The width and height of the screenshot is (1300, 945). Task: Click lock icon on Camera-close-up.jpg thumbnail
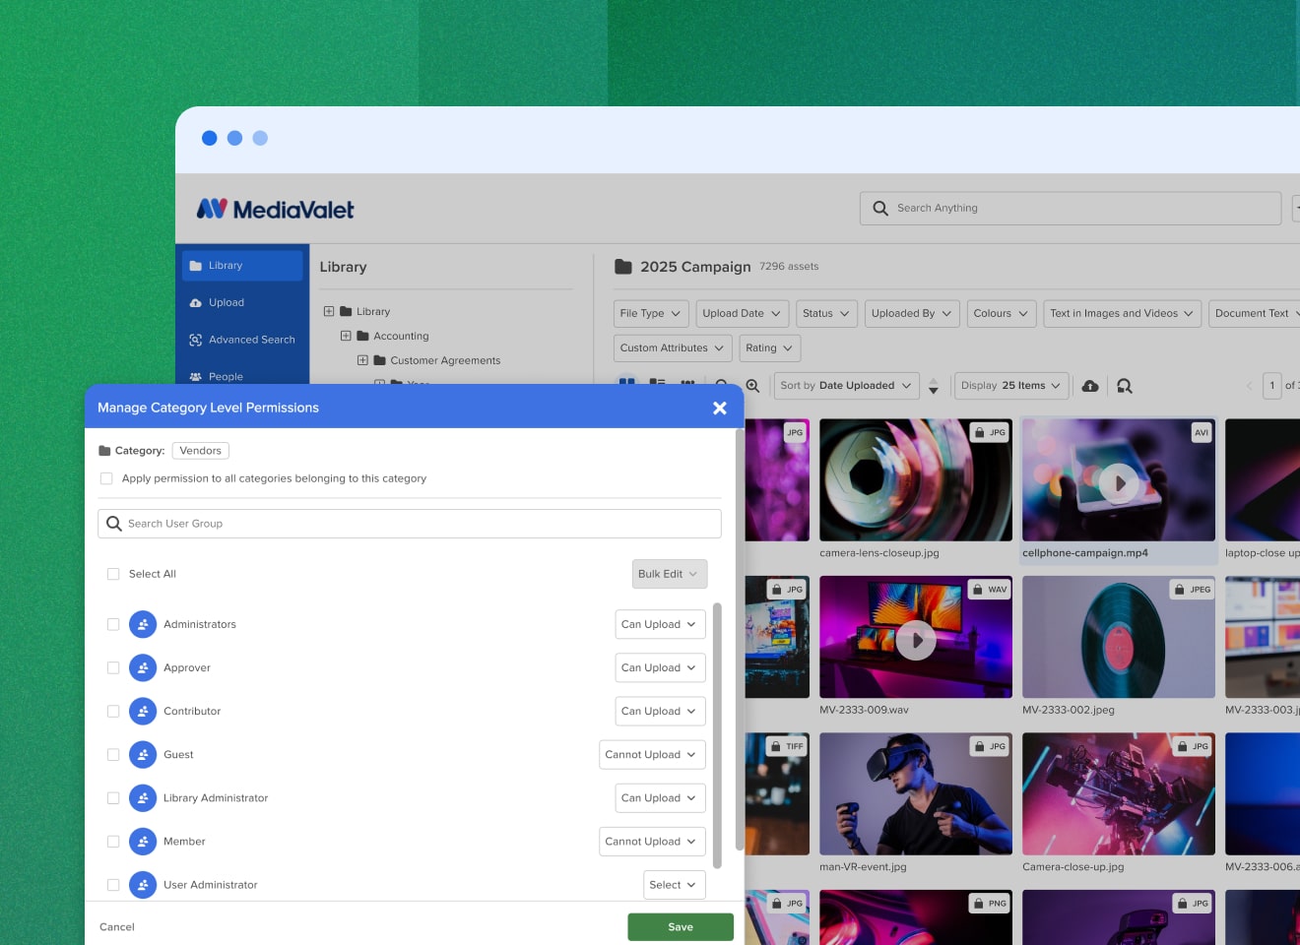[1182, 746]
